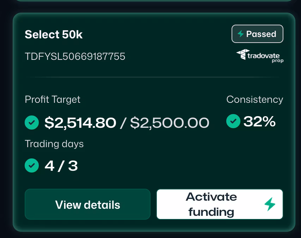Screen dimensions: 301x238
Task: Click the Tradovate prop logo
Action: (260, 56)
